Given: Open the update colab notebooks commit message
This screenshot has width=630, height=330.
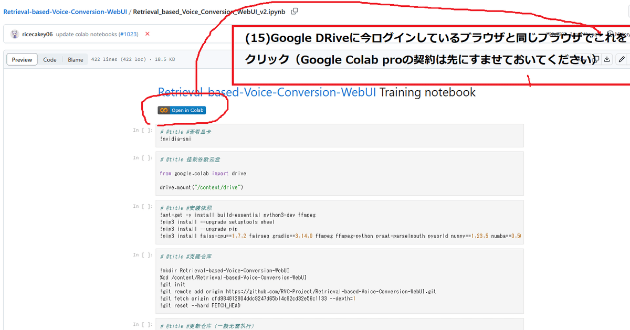Looking at the screenshot, I should pos(86,34).
